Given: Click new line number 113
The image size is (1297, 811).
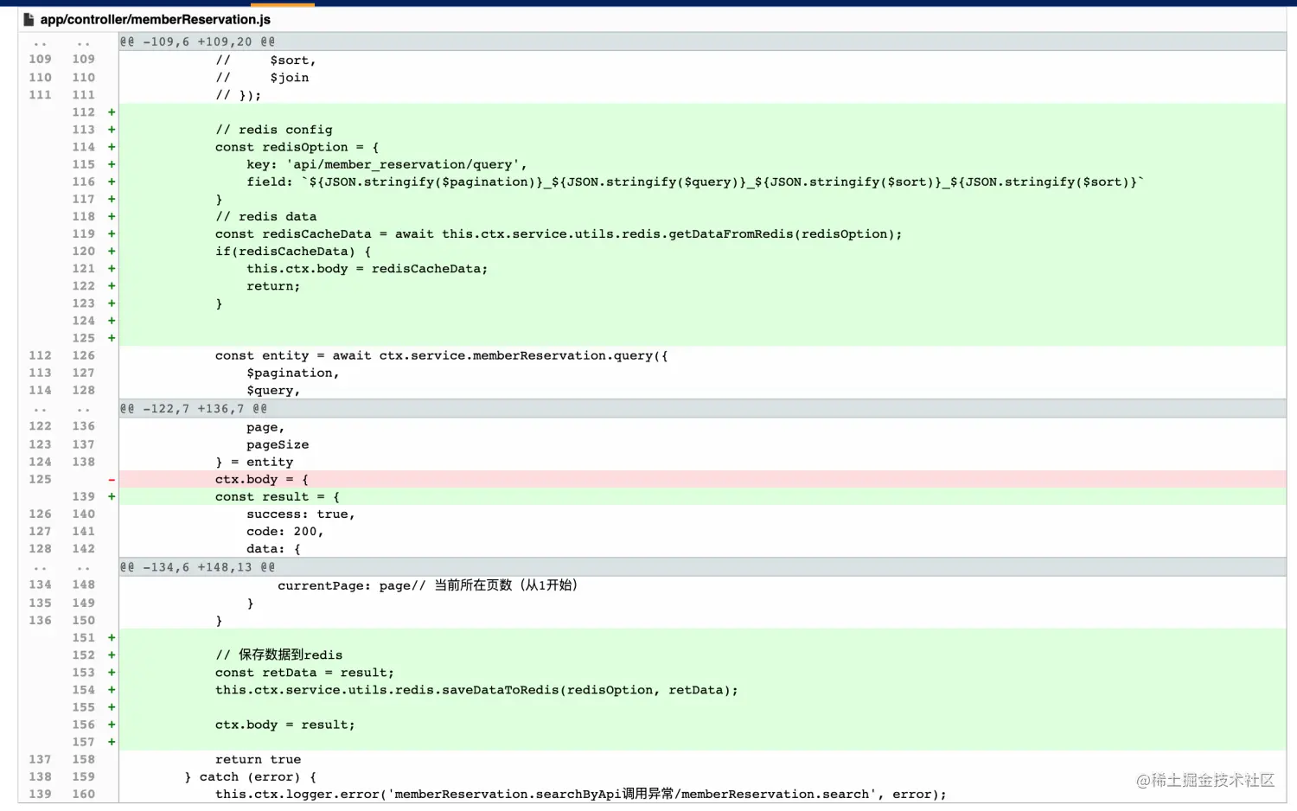Looking at the screenshot, I should (84, 130).
